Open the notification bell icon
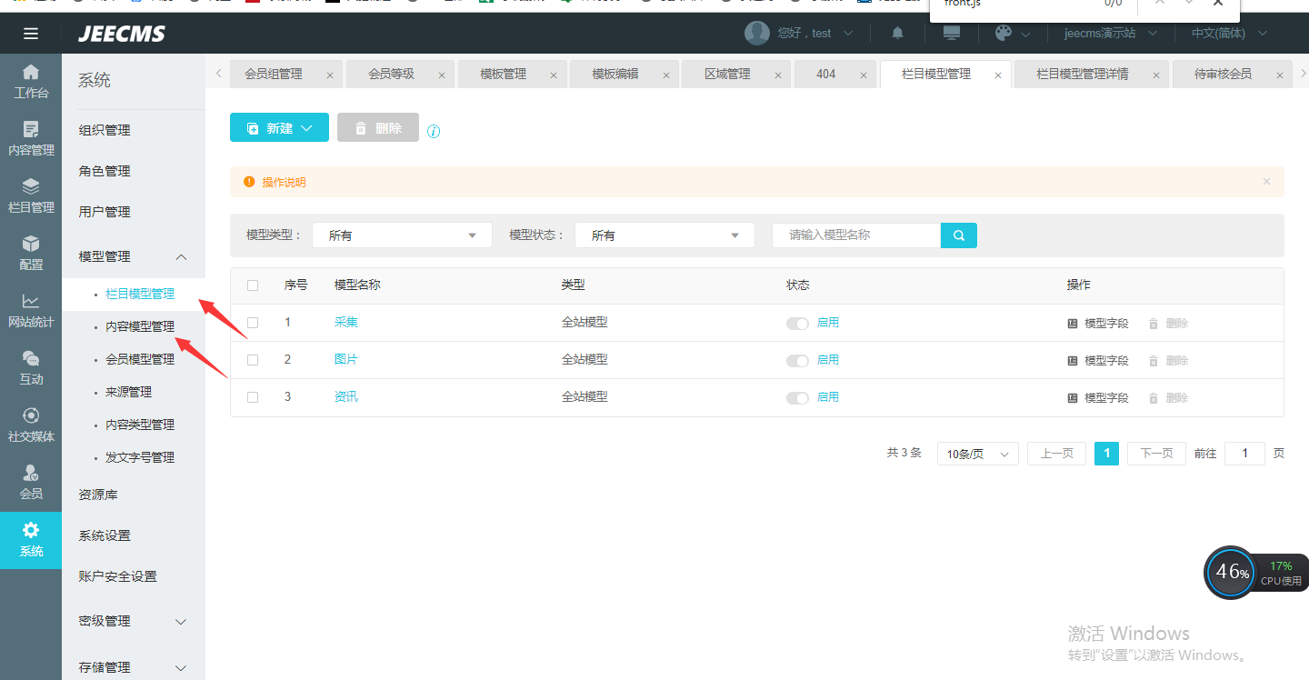 point(898,34)
